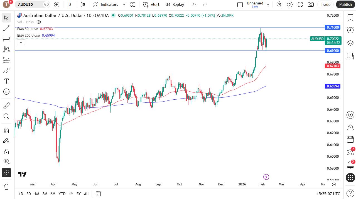The height and width of the screenshot is (199, 356).
Task: Switch to the 1Y range tab
Action: tap(71, 194)
